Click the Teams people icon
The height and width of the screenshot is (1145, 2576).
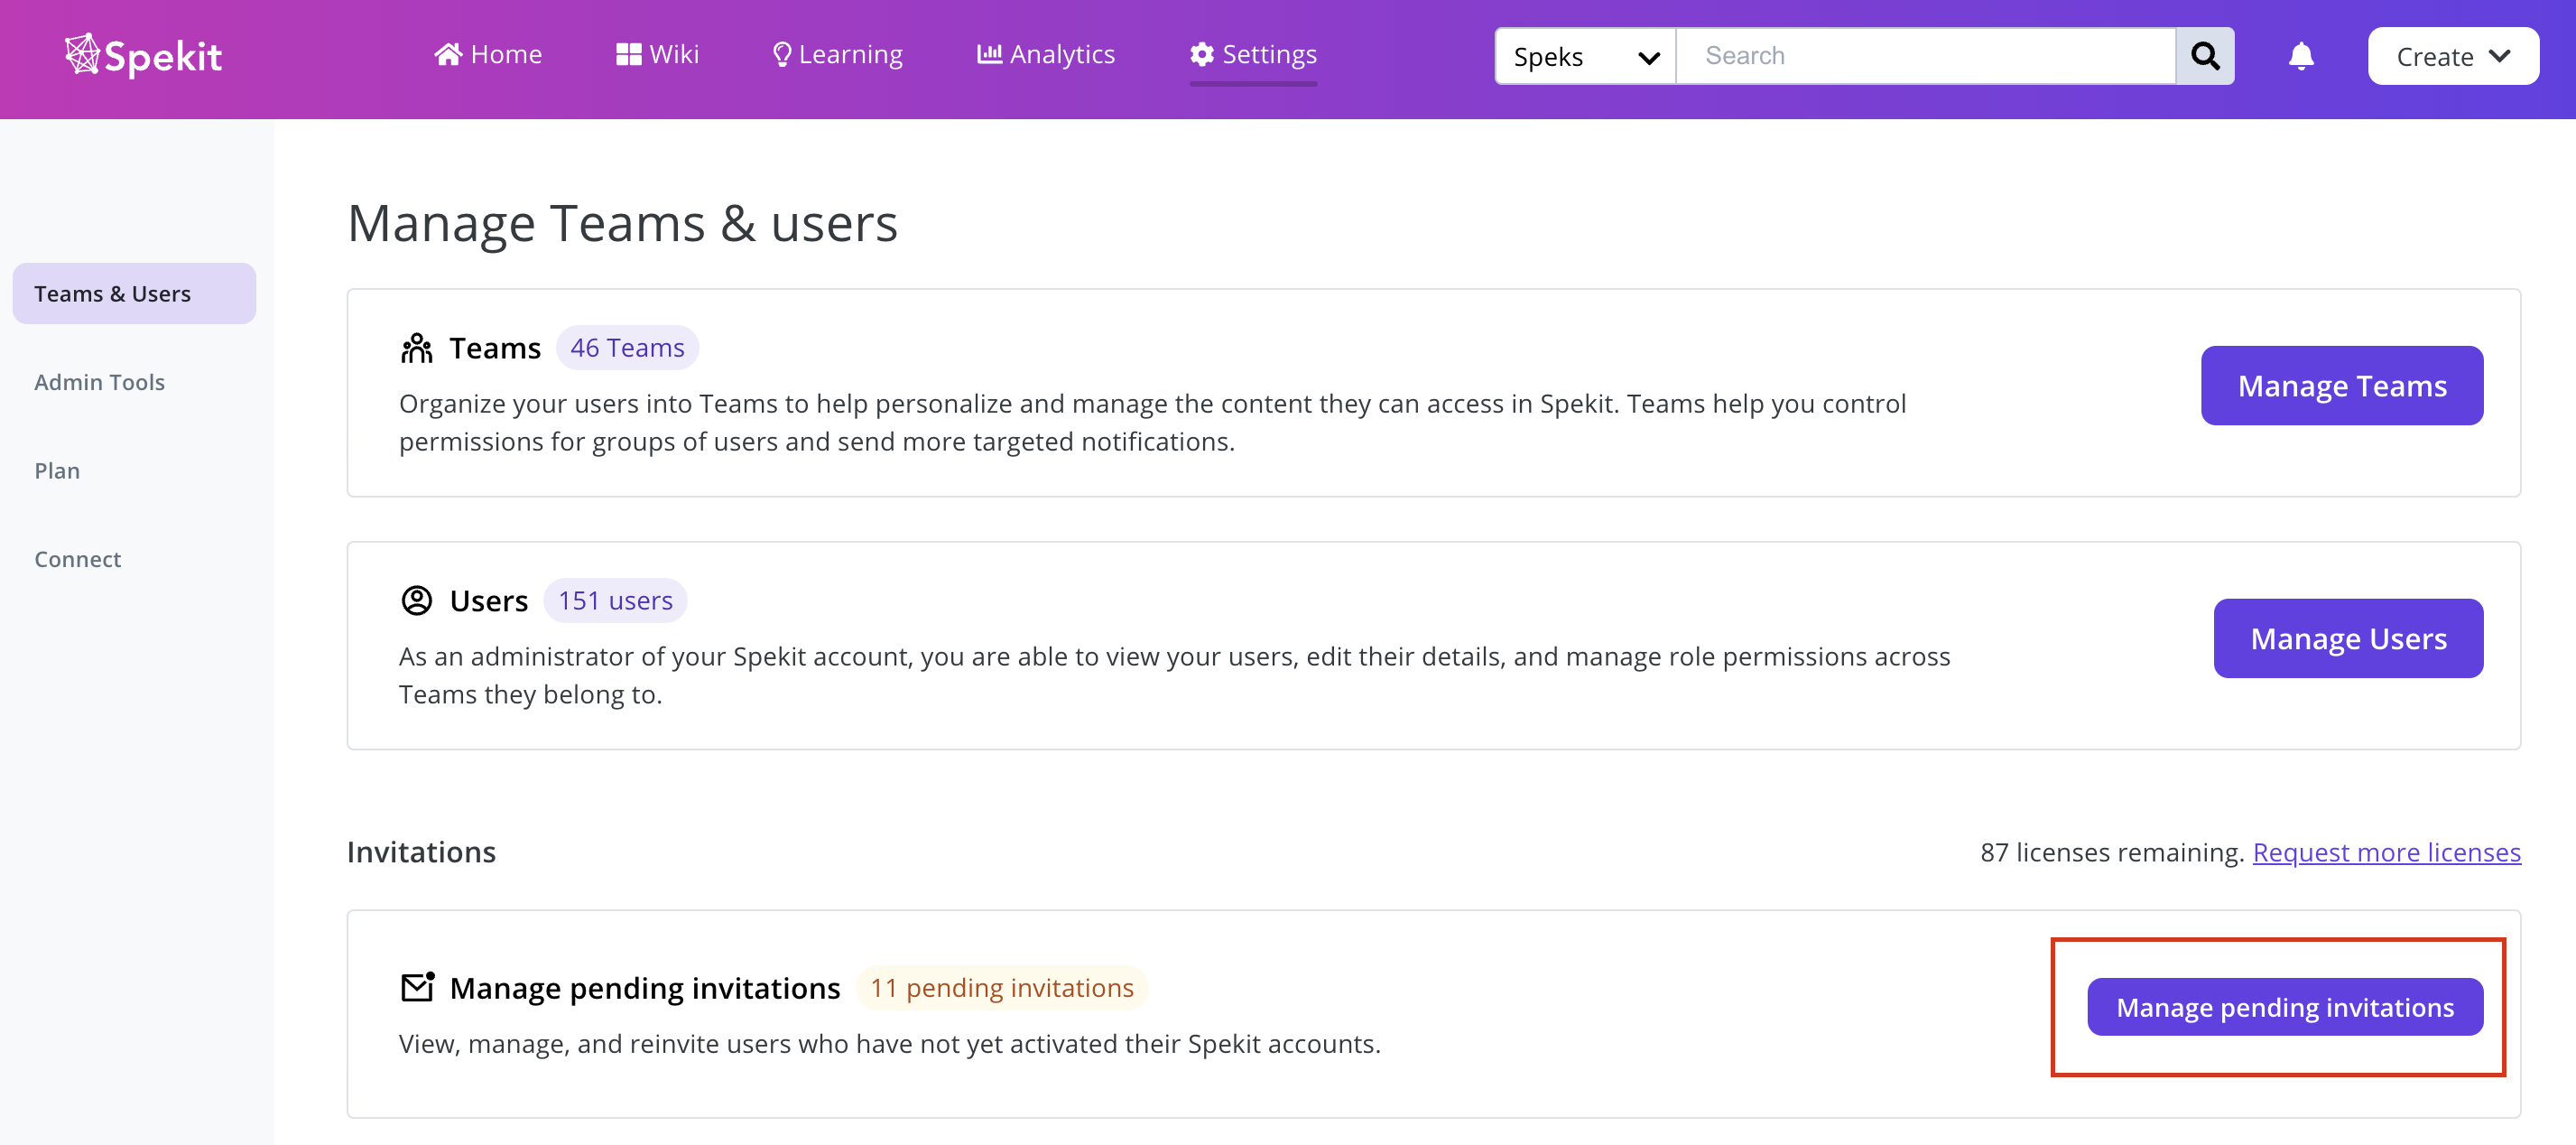(x=416, y=349)
